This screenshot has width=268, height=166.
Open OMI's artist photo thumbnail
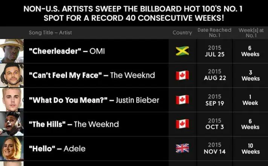(x=12, y=51)
